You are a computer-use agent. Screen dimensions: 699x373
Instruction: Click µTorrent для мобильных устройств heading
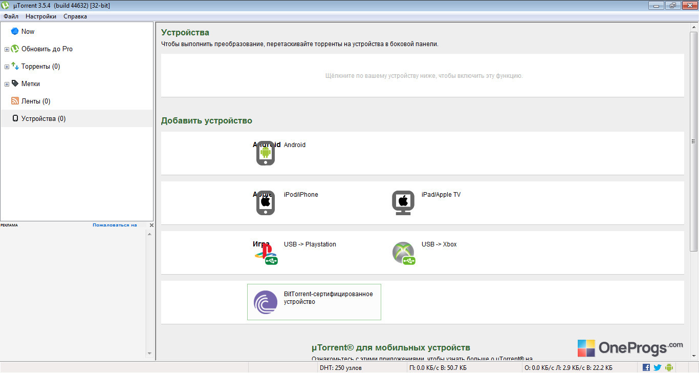(x=391, y=347)
